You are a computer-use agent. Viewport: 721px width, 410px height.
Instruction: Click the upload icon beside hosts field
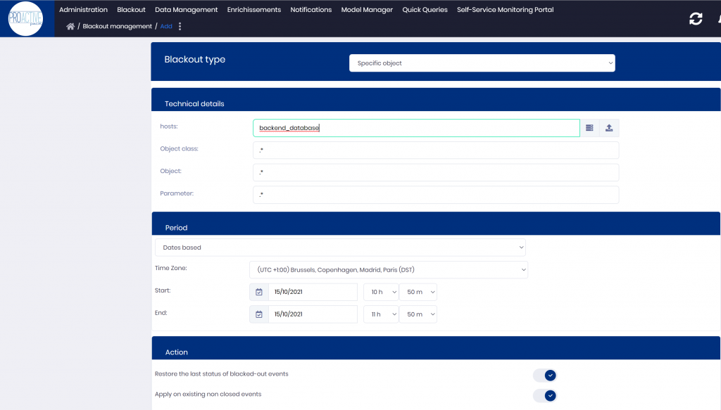click(609, 128)
